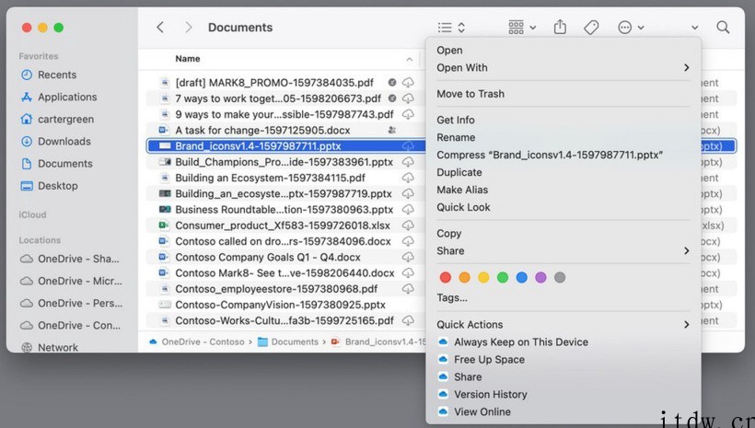Click cloud icon for 9 ways to make pdf

pyautogui.click(x=408, y=114)
